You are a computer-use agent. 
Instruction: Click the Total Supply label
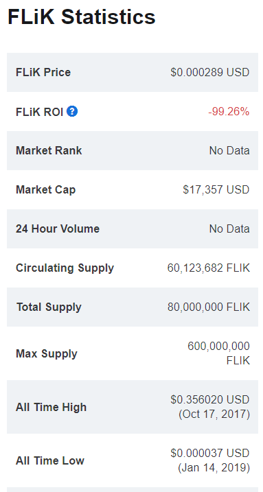tap(49, 307)
